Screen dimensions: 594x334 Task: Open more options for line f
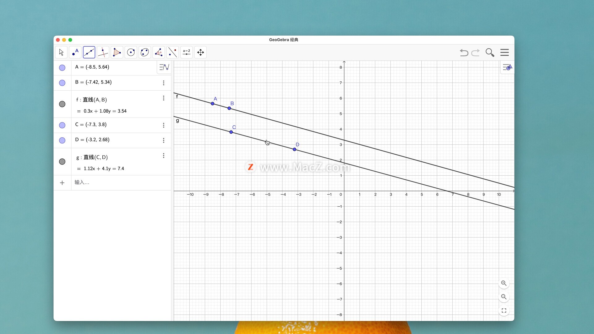164,98
